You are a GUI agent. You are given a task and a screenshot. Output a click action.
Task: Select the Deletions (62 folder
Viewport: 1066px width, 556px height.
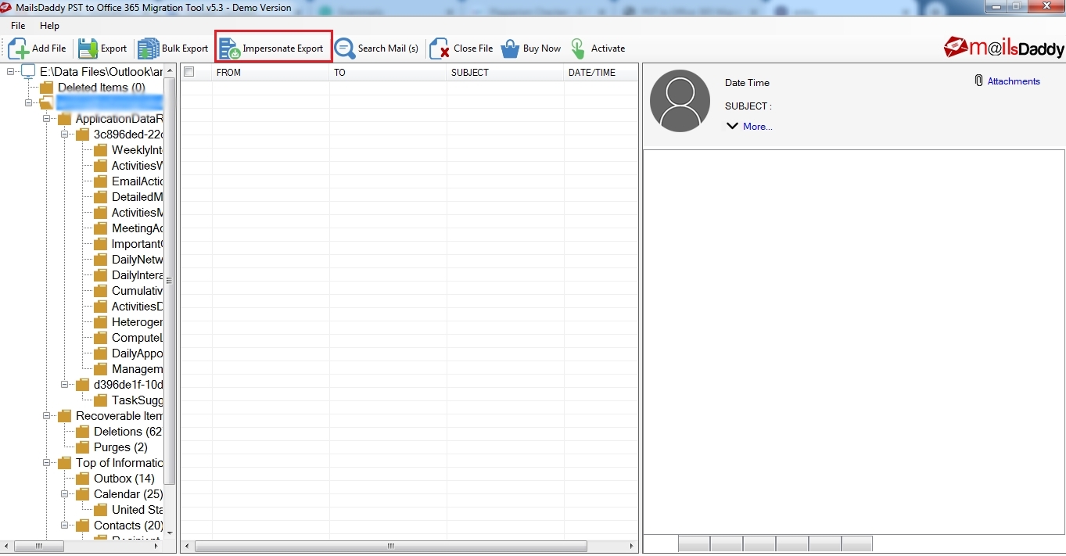[x=119, y=431]
